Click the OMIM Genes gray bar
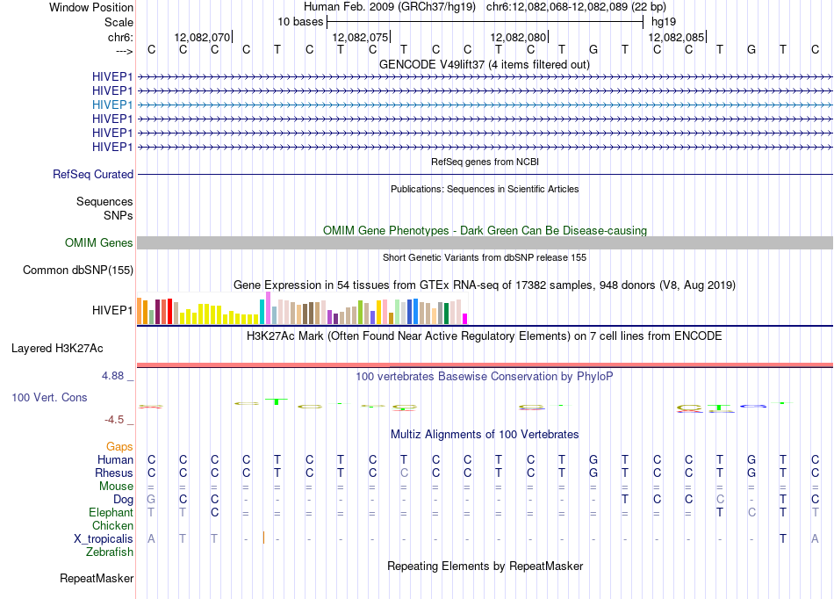Viewport: 834px width, 599px height. [x=485, y=243]
